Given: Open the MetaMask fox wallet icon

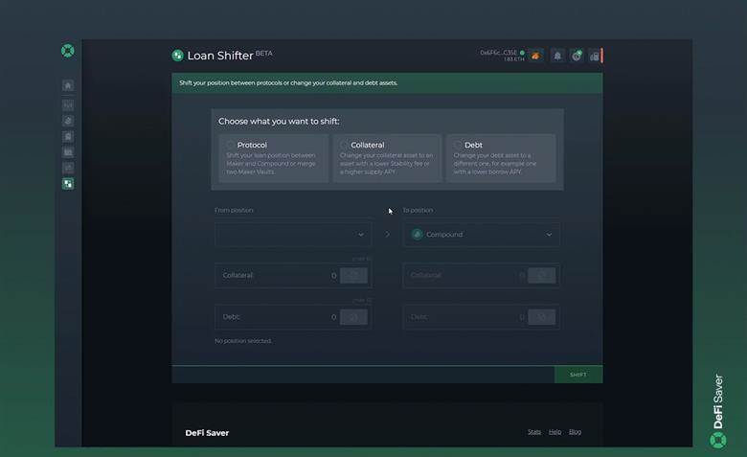Looking at the screenshot, I should coord(536,56).
